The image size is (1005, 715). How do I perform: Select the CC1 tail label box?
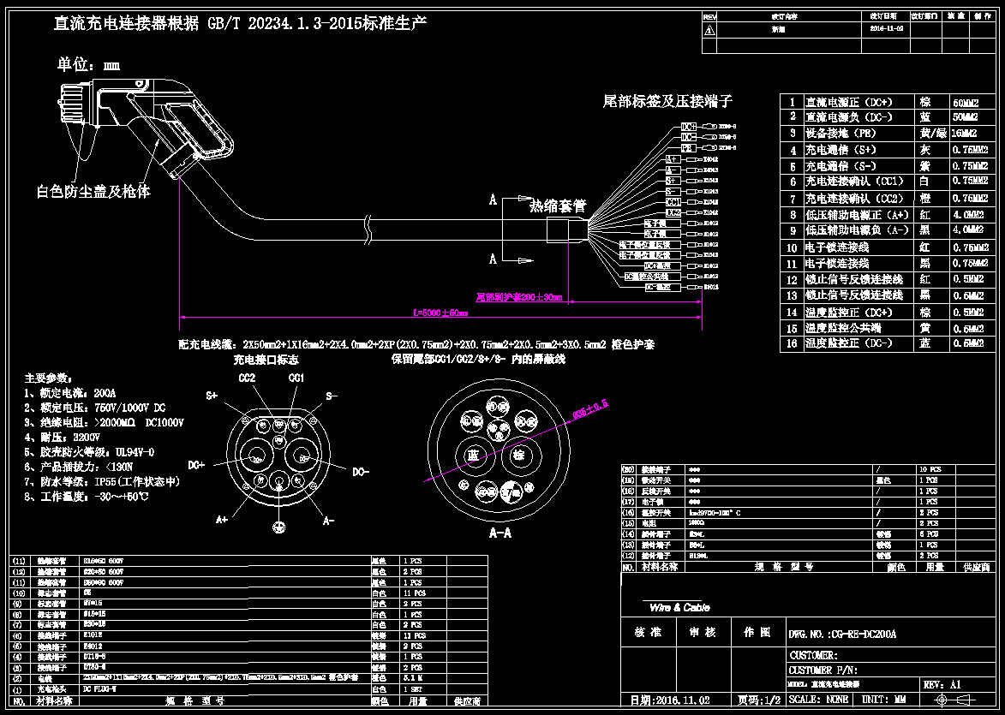pos(673,202)
